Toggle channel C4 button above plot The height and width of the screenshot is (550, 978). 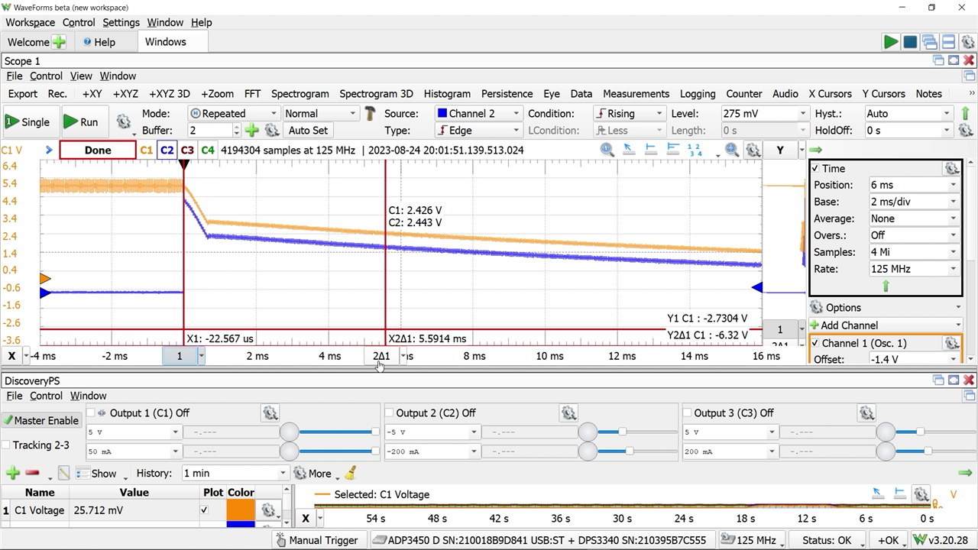pos(208,150)
